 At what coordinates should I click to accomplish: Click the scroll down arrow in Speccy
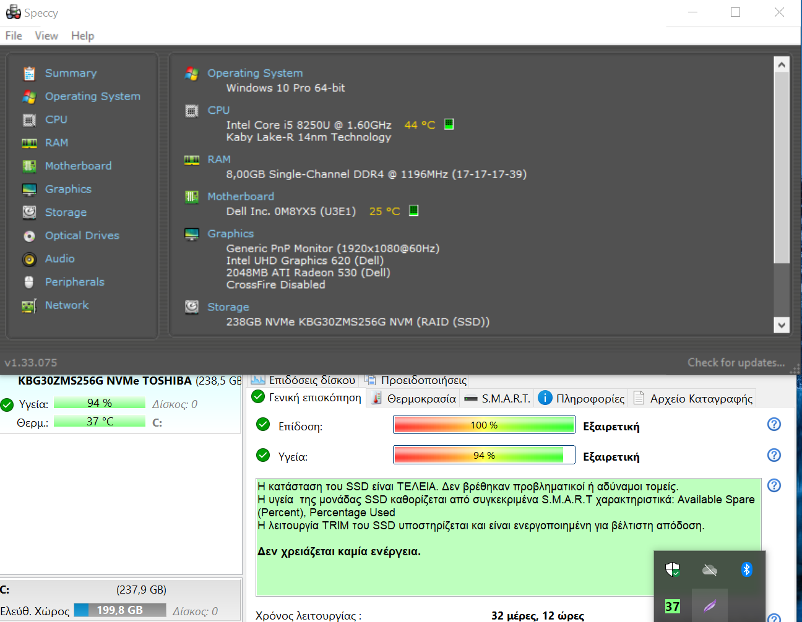[782, 325]
